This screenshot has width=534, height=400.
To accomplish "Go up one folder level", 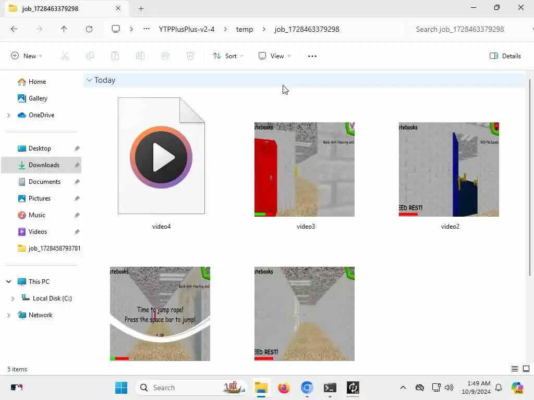I will [64, 29].
